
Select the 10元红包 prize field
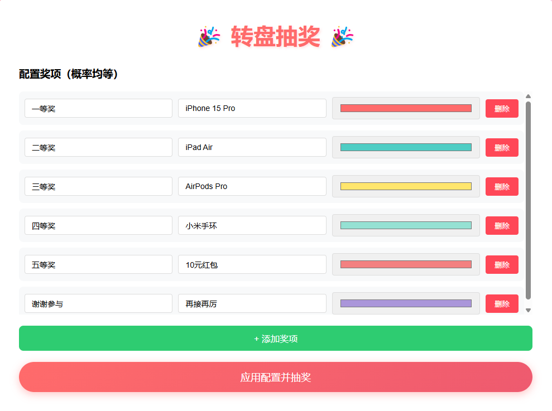[x=251, y=264]
